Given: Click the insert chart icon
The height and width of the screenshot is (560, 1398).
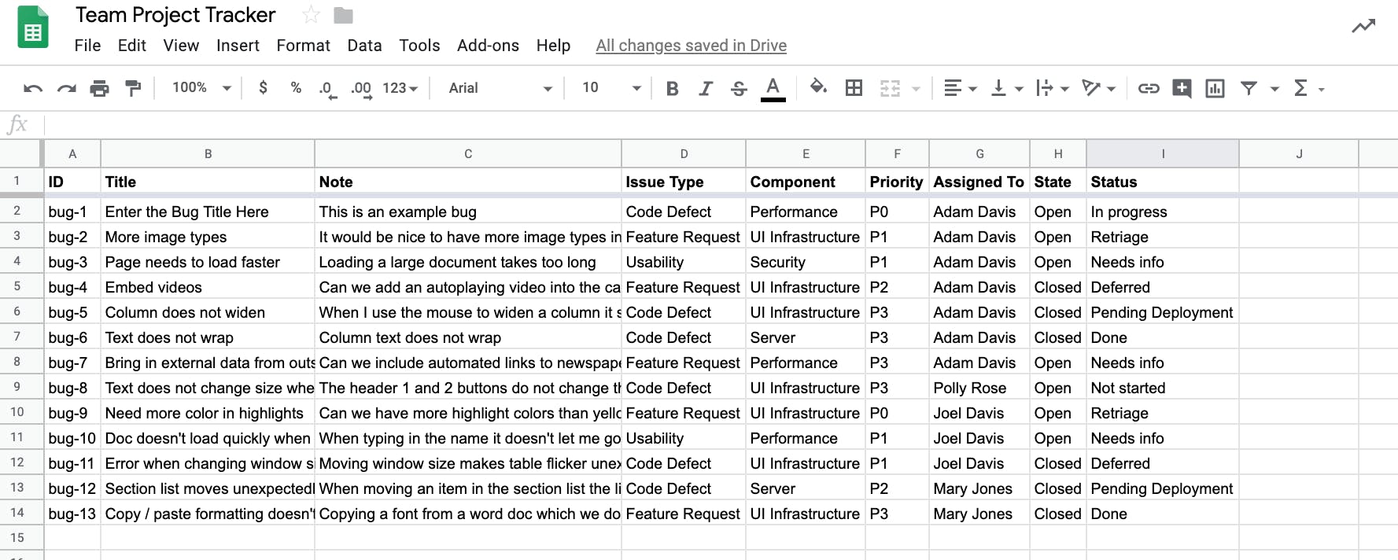Looking at the screenshot, I should (x=1215, y=88).
